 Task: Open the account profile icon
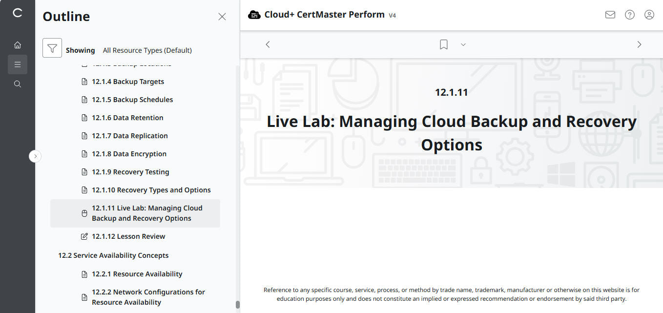click(x=649, y=15)
